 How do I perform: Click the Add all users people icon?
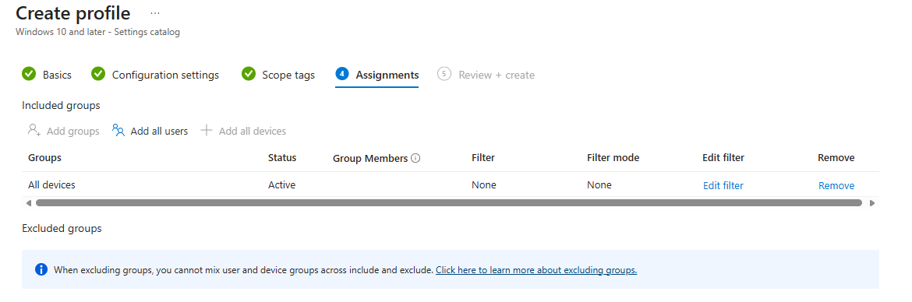(118, 130)
